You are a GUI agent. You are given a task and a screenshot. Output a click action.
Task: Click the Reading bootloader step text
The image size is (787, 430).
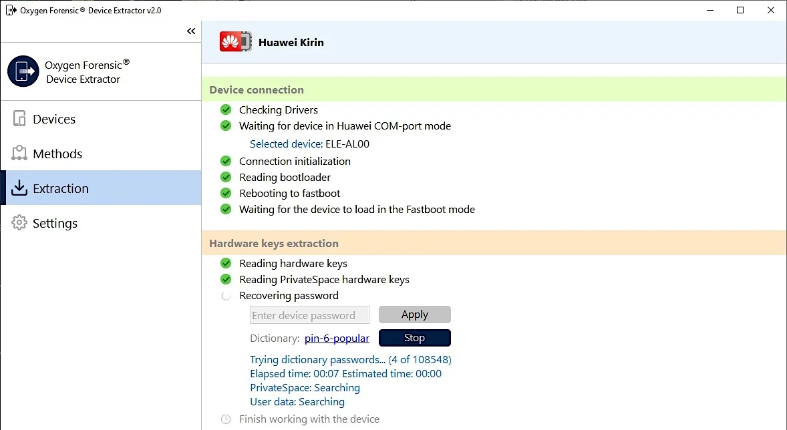coord(285,177)
